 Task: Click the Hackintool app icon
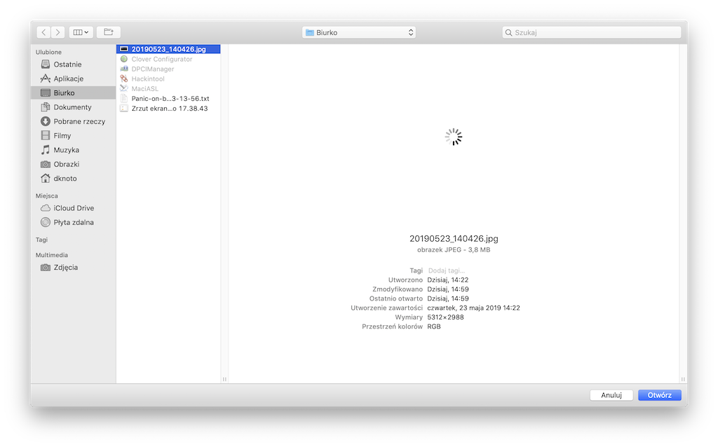click(123, 78)
